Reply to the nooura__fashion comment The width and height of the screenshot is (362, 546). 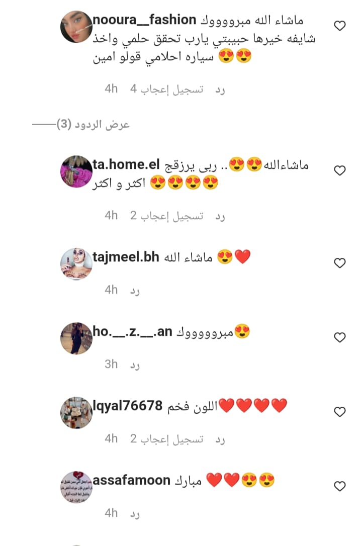tap(220, 90)
